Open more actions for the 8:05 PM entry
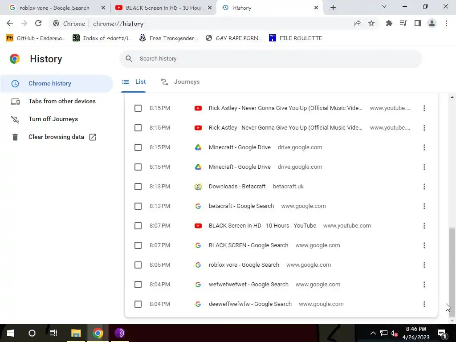Screen dimensions: 456x342 [x=424, y=265]
